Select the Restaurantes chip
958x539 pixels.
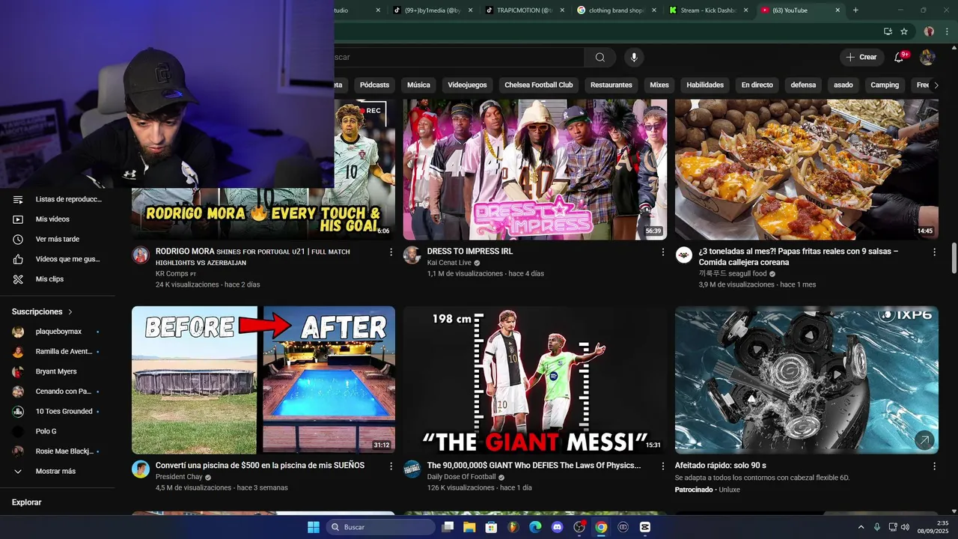611,85
